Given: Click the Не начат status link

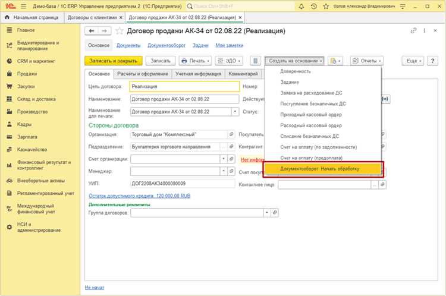Looking at the screenshot, I should pos(95,288).
